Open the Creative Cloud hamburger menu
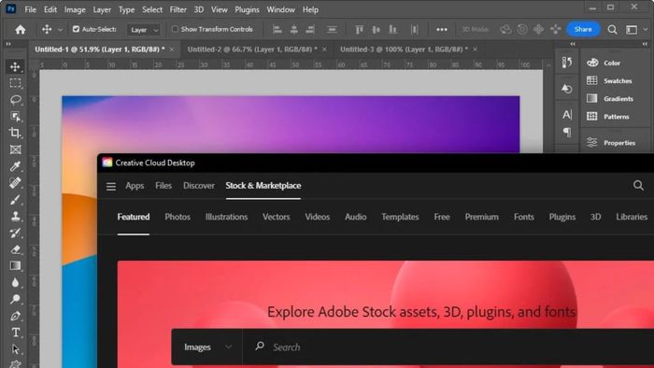 click(x=111, y=186)
